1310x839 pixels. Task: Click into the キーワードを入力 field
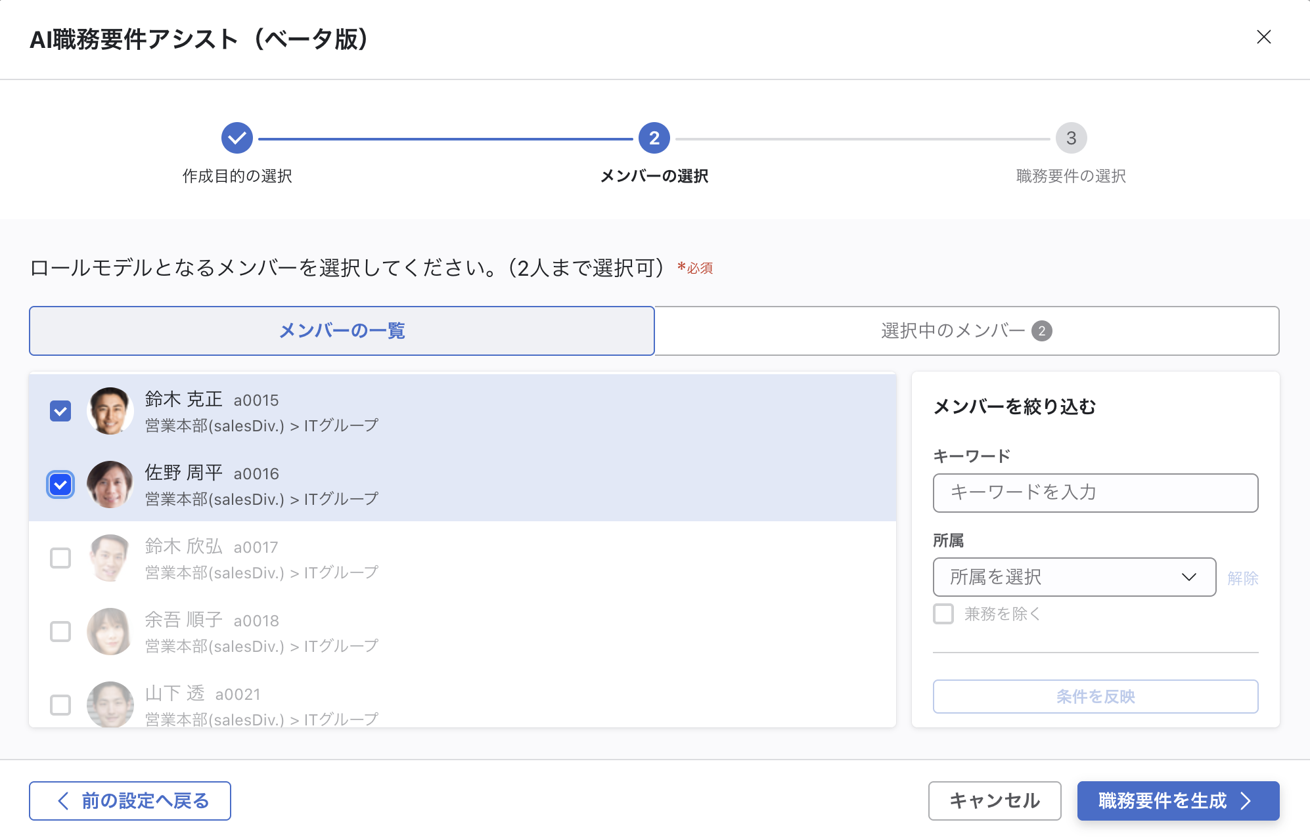click(1095, 492)
